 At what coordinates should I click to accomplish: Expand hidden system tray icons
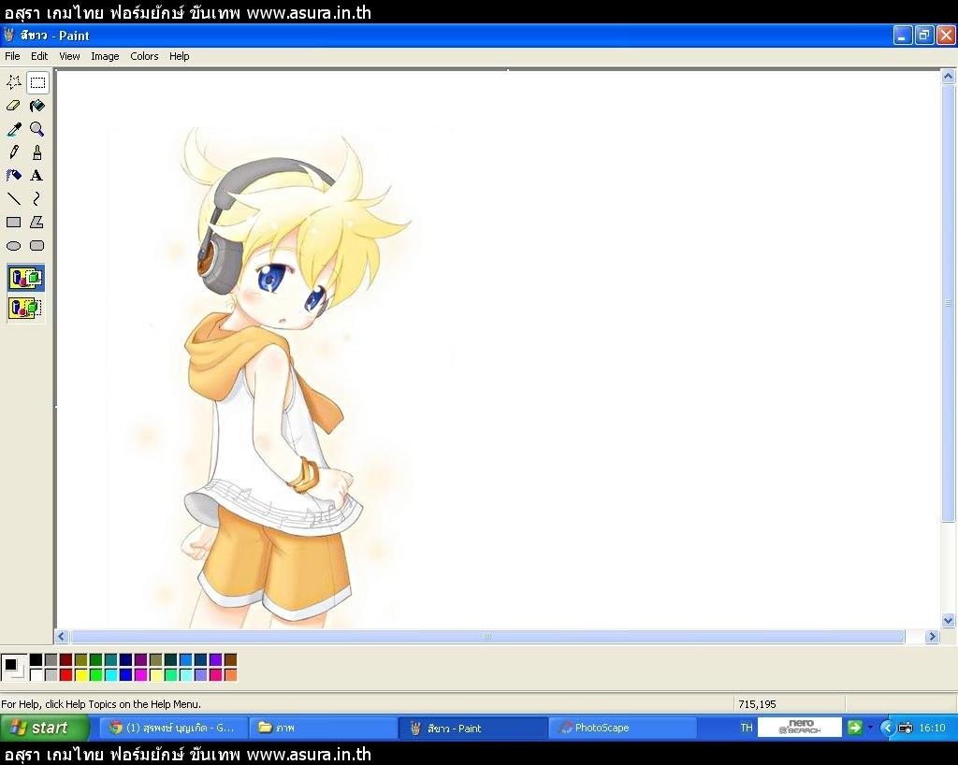click(x=888, y=728)
